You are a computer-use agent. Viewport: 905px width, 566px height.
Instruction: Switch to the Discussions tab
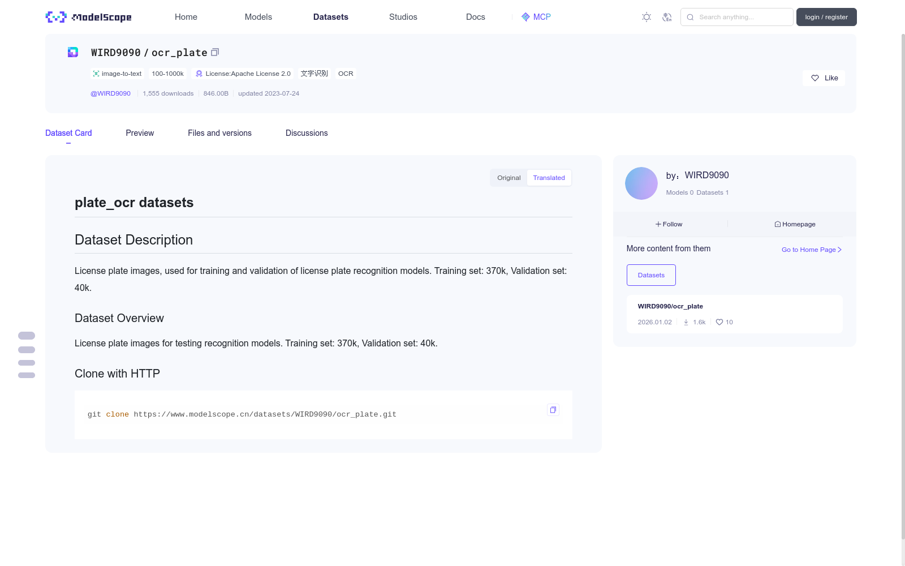307,133
